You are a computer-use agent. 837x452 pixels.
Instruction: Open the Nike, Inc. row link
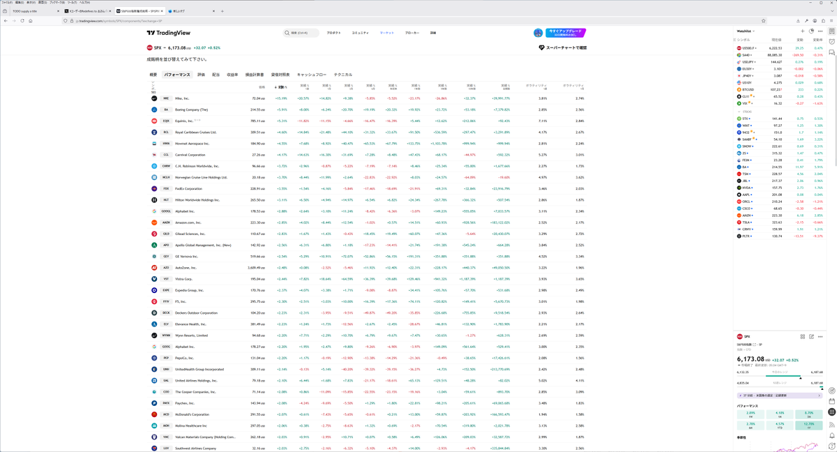tap(182, 98)
